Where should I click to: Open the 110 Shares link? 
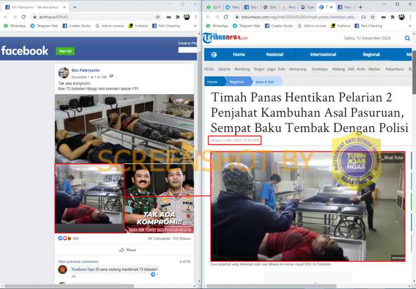pyautogui.click(x=181, y=238)
